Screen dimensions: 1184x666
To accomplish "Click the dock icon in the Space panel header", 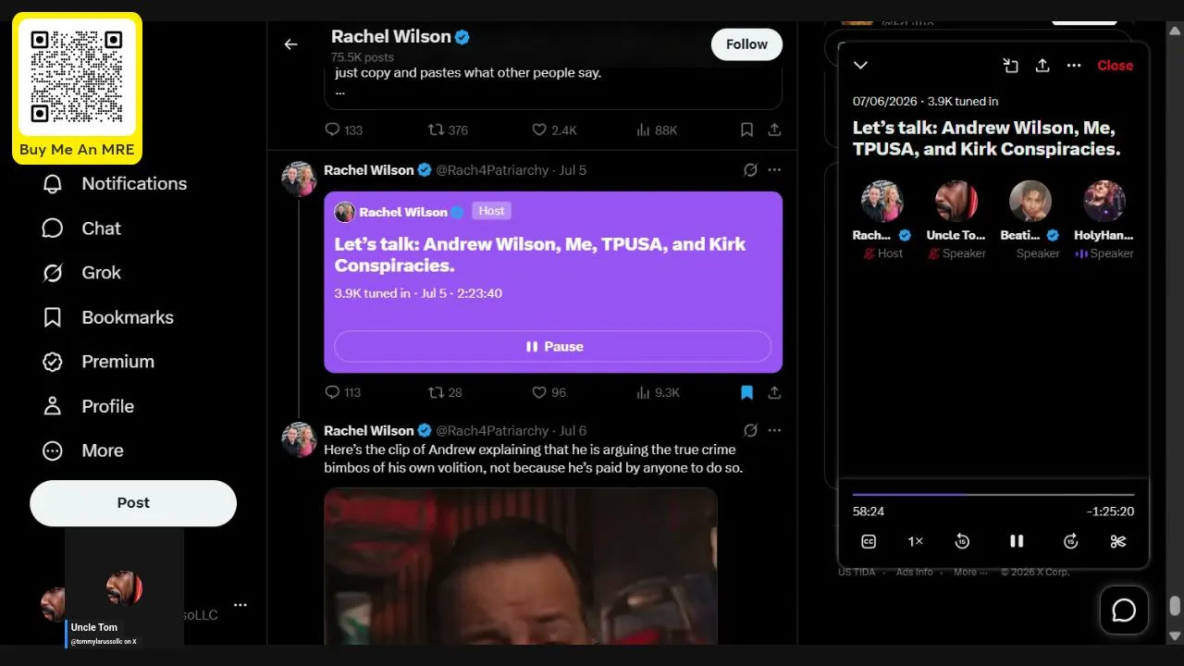I will click(x=1010, y=66).
